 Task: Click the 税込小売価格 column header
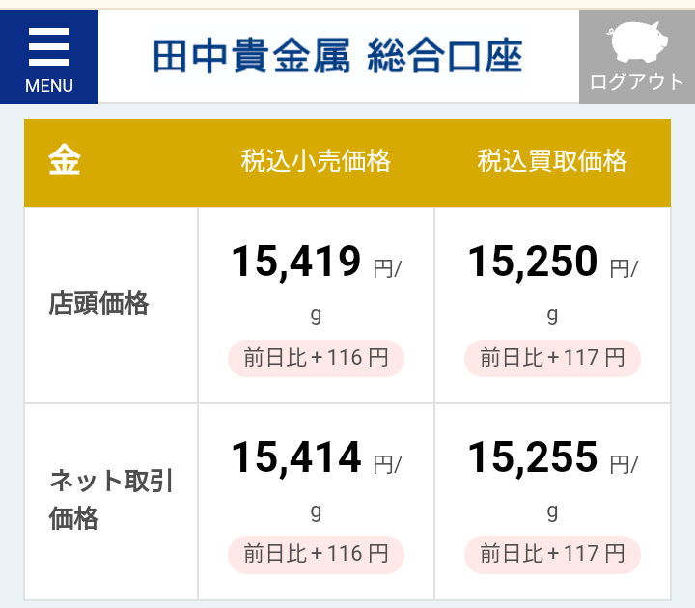[x=316, y=160]
